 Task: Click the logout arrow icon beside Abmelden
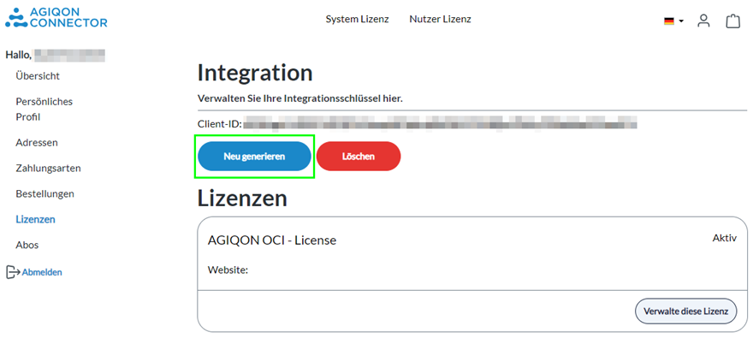[13, 272]
